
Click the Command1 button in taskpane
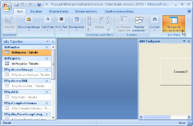(176, 72)
